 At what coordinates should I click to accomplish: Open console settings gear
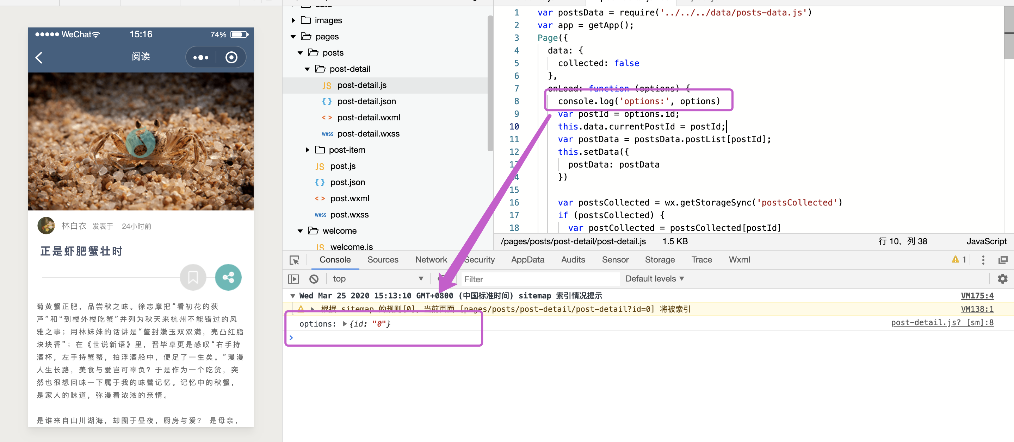pos(1002,279)
